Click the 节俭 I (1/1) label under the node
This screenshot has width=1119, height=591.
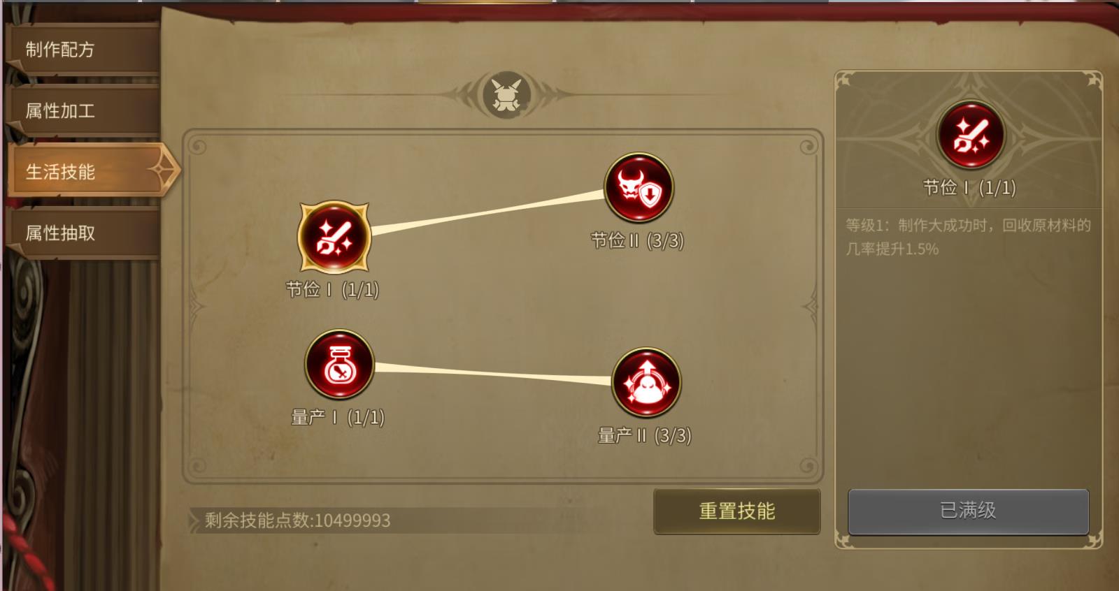tap(332, 289)
